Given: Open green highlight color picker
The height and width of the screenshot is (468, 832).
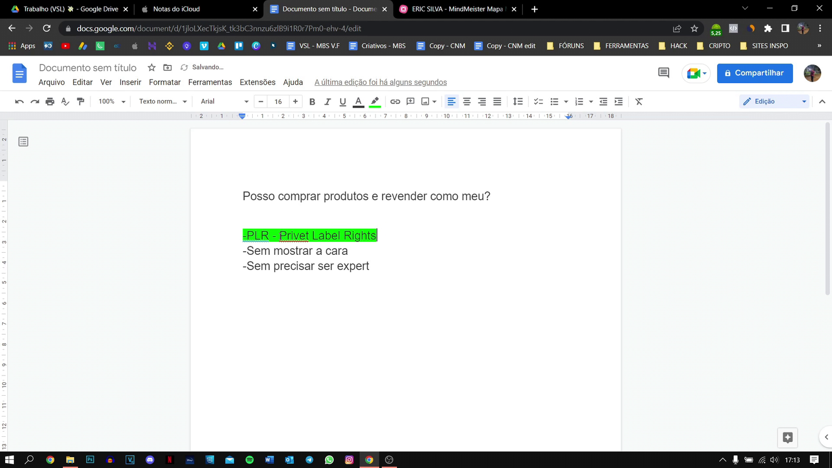Looking at the screenshot, I should click(x=374, y=101).
